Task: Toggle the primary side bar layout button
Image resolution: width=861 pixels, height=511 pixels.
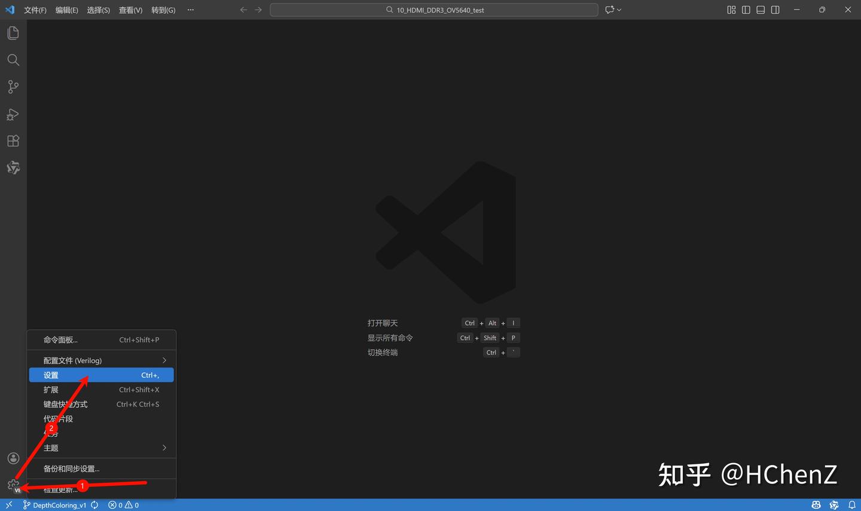Action: coord(746,10)
